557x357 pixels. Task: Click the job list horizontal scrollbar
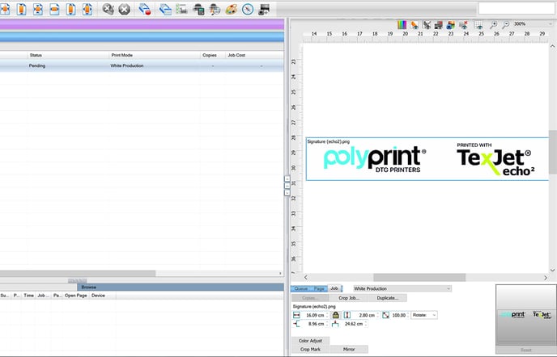[78, 273]
